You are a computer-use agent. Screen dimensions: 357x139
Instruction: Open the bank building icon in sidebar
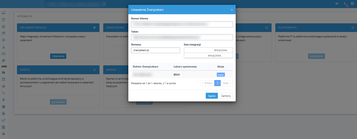(4, 127)
